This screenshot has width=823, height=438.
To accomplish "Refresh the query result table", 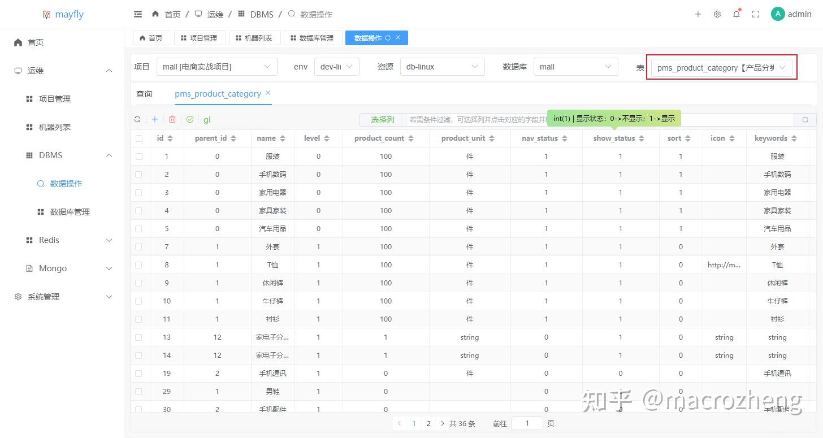I will tap(137, 119).
